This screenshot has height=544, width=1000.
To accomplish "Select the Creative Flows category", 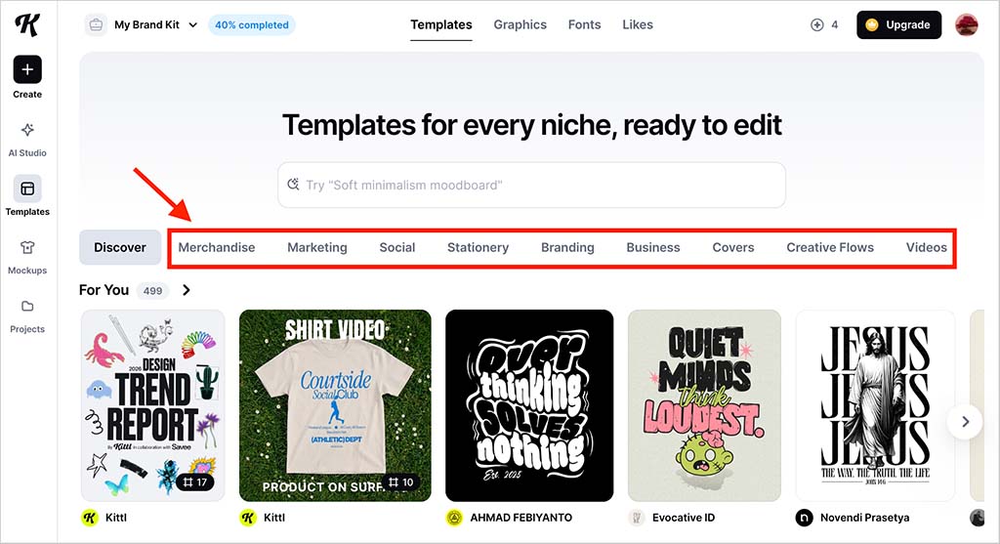I will pos(830,247).
